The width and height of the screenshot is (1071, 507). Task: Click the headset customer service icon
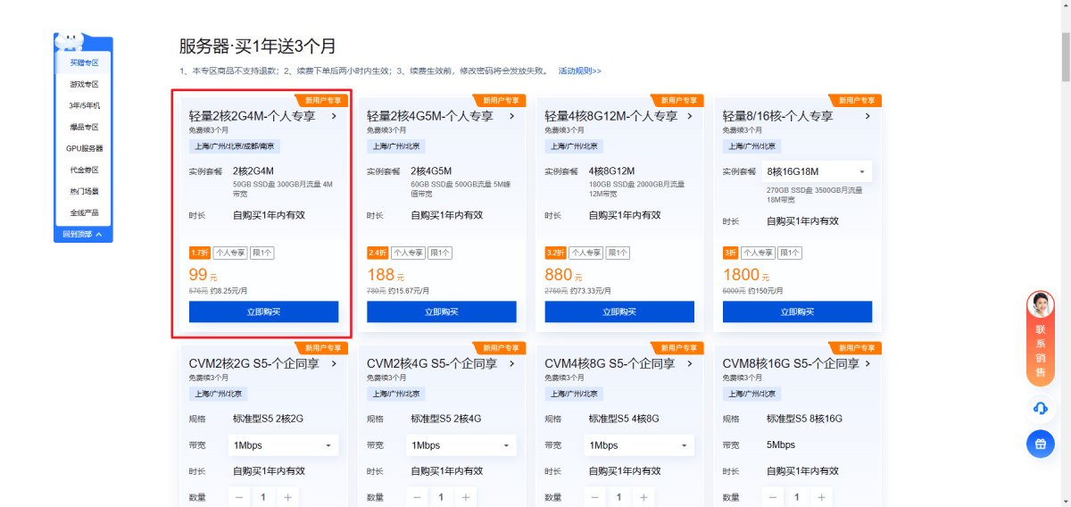[x=1040, y=408]
